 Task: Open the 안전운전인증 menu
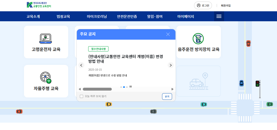(127, 17)
